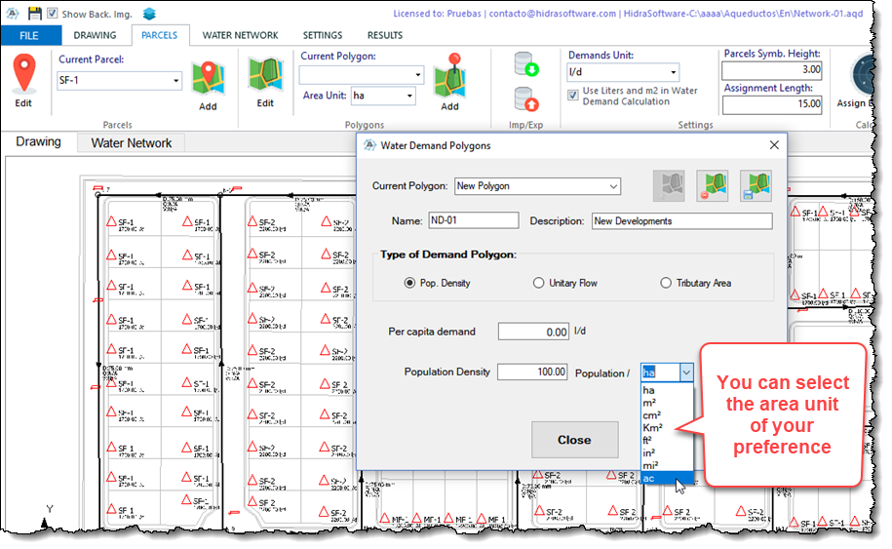Image resolution: width=892 pixels, height=549 pixels.
Task: Select the Tributary Area radio button
Action: [667, 283]
